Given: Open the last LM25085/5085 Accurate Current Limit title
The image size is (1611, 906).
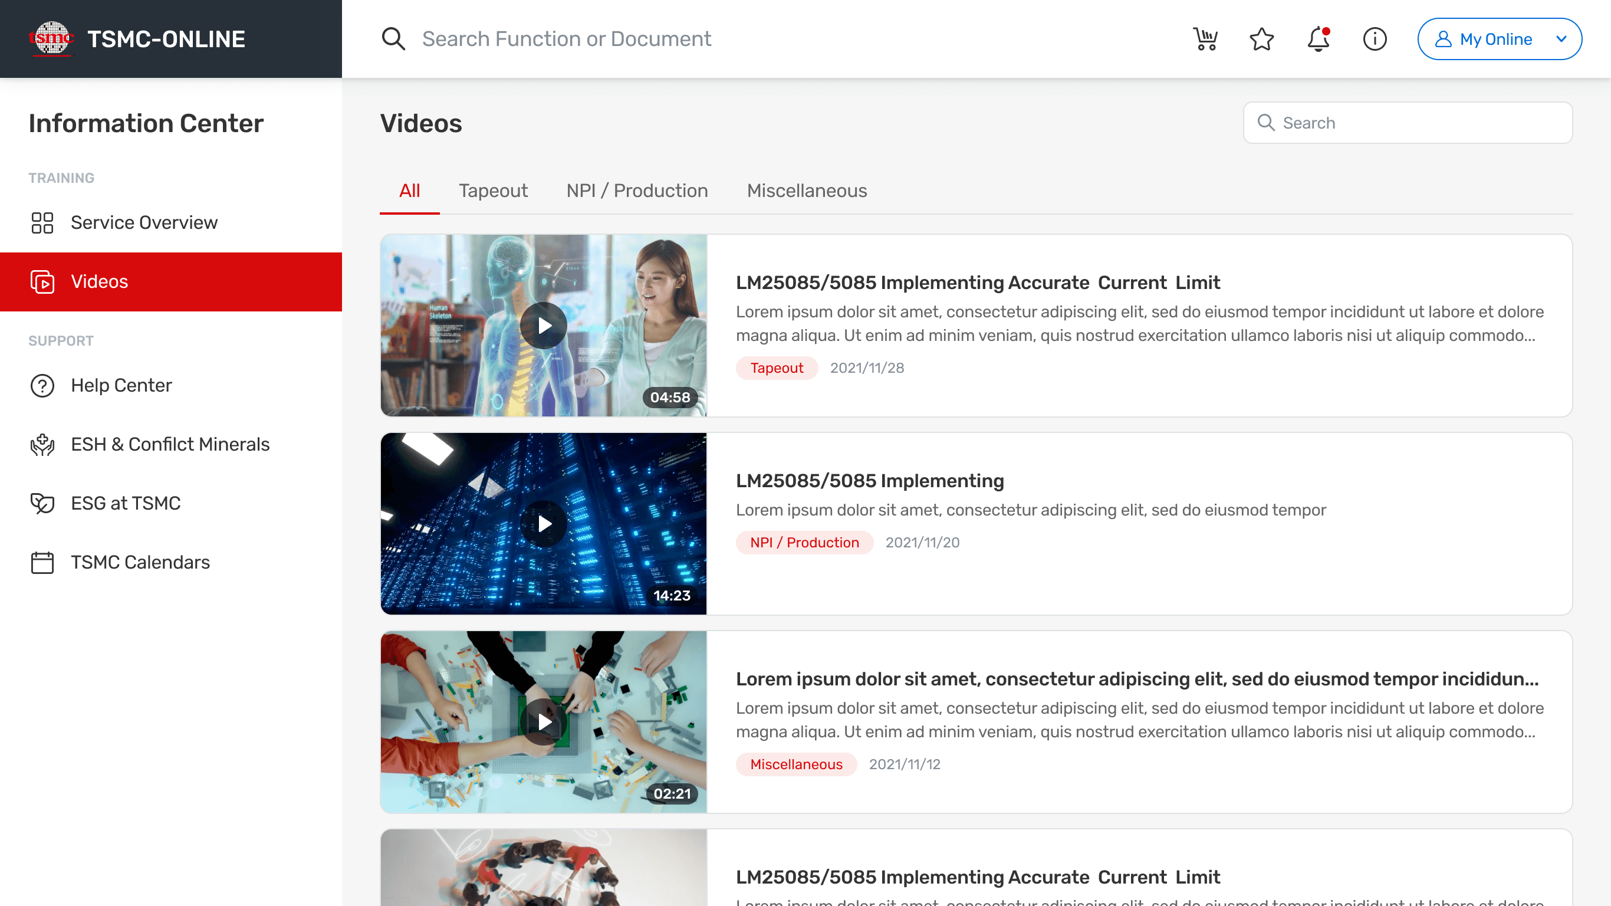Looking at the screenshot, I should [x=978, y=877].
